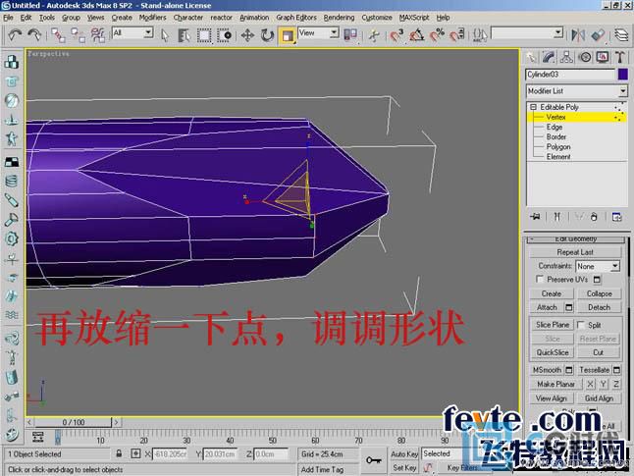634x476 pixels.
Task: Toggle Auto Key animation mode
Action: point(404,454)
